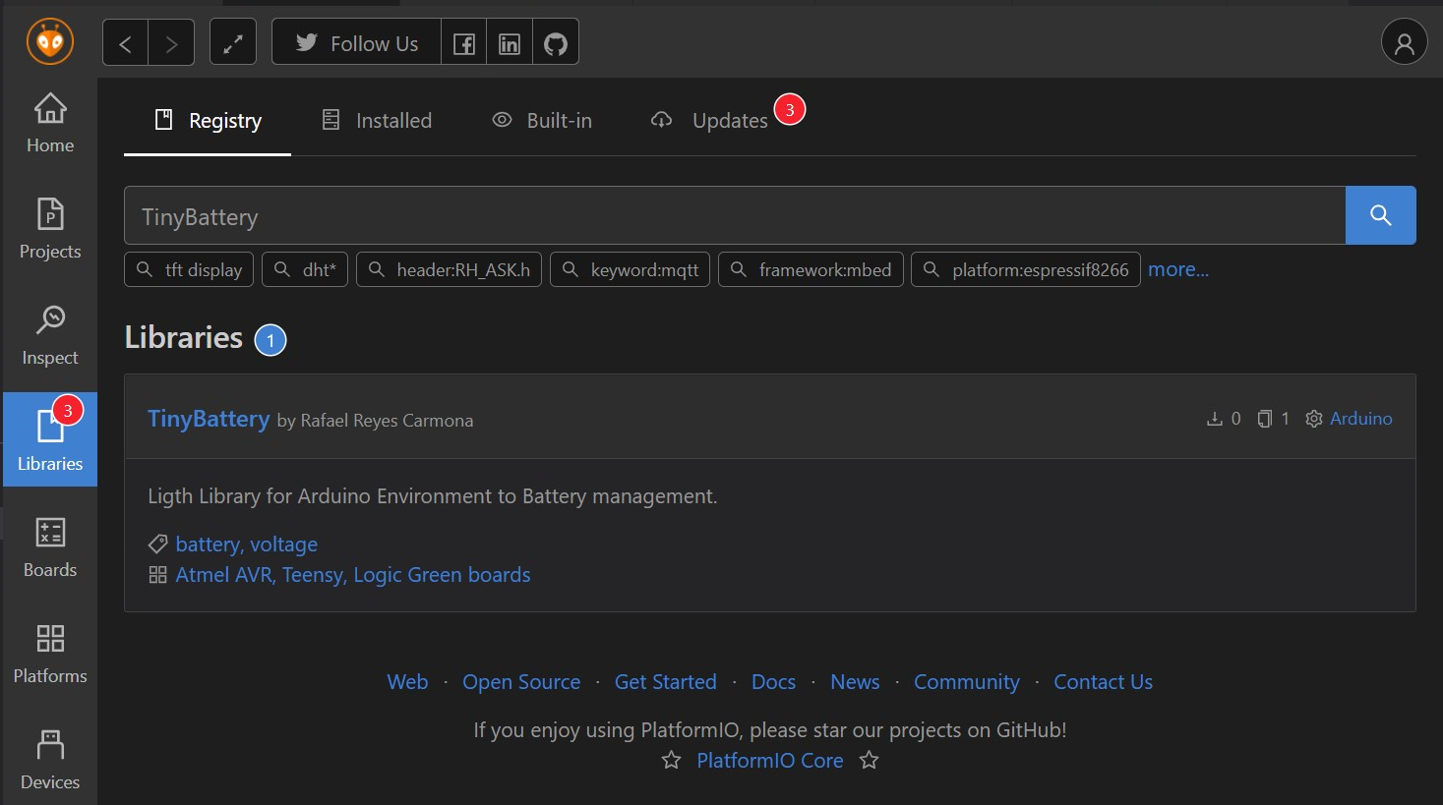Click the library search input field
The image size is (1443, 805).
[x=735, y=215]
